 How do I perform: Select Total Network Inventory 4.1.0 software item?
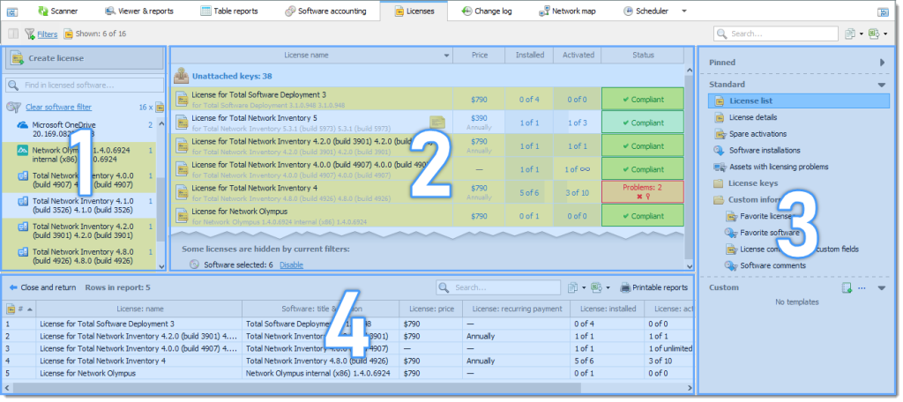click(80, 205)
